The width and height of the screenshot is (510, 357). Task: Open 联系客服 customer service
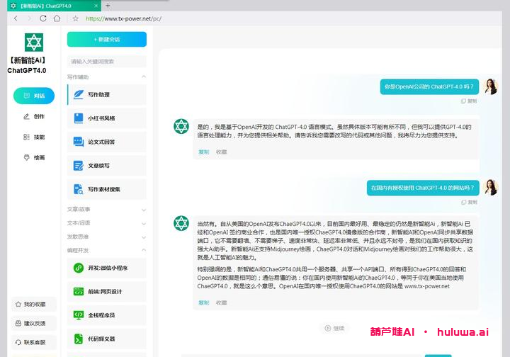click(x=34, y=342)
